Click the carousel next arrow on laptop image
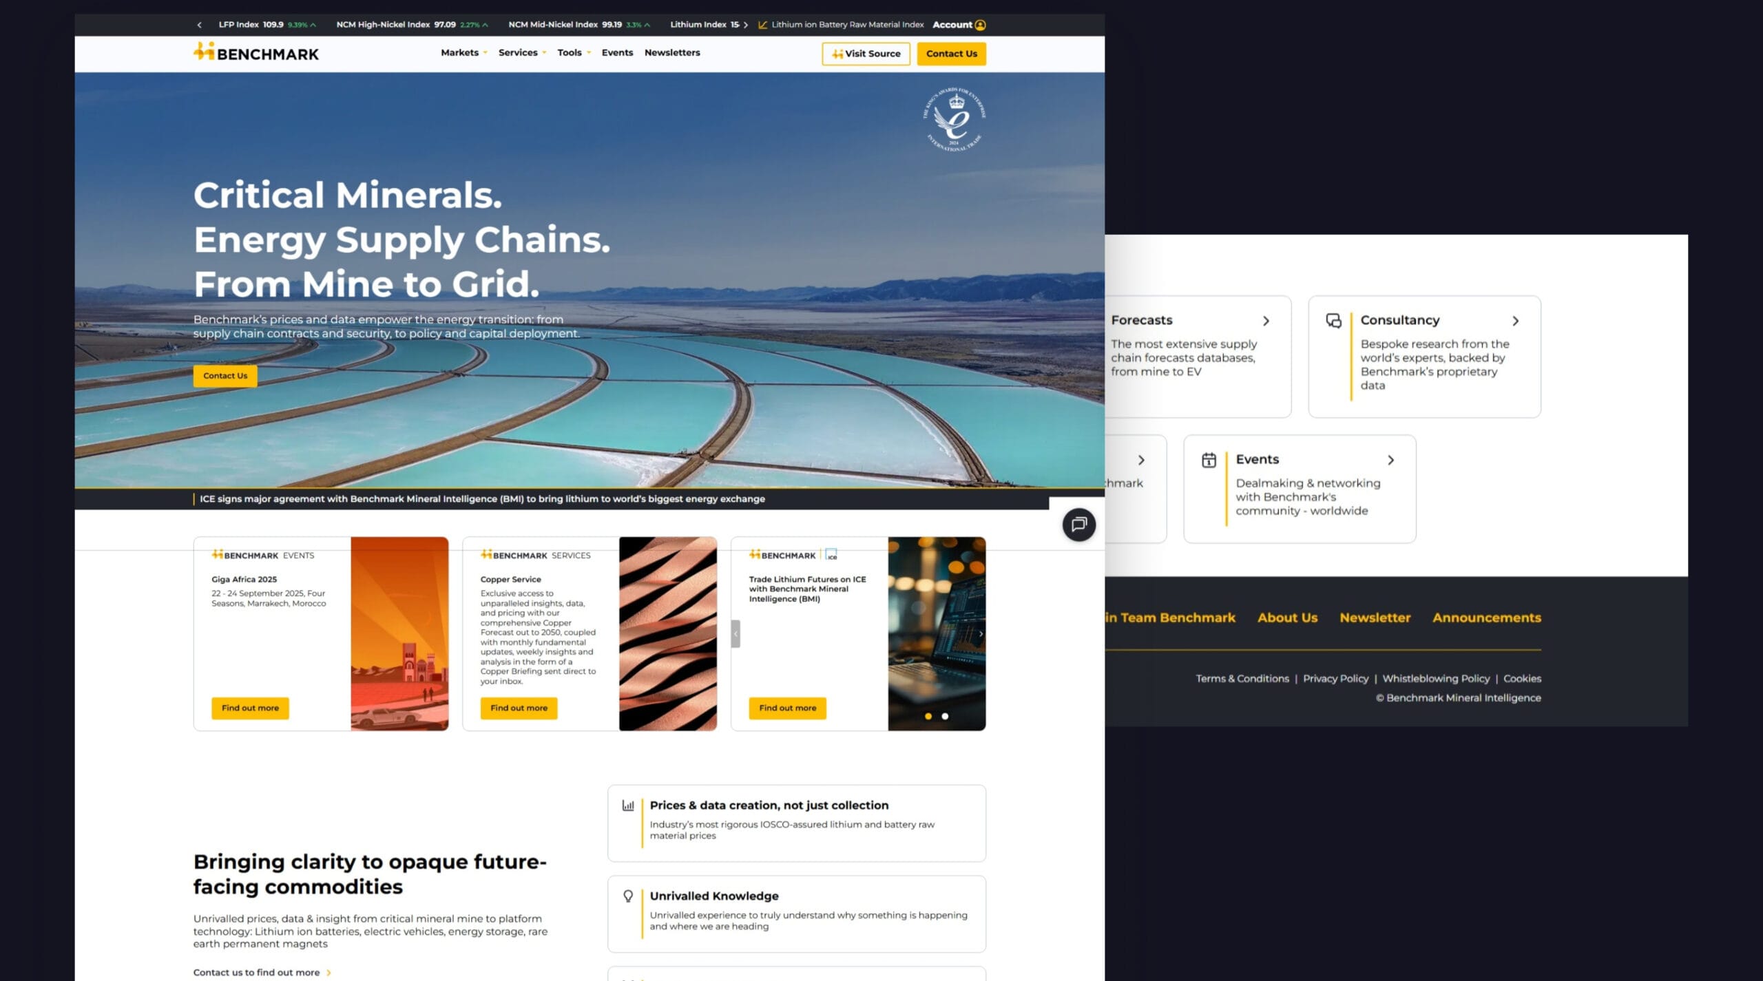This screenshot has height=981, width=1763. [x=981, y=634]
